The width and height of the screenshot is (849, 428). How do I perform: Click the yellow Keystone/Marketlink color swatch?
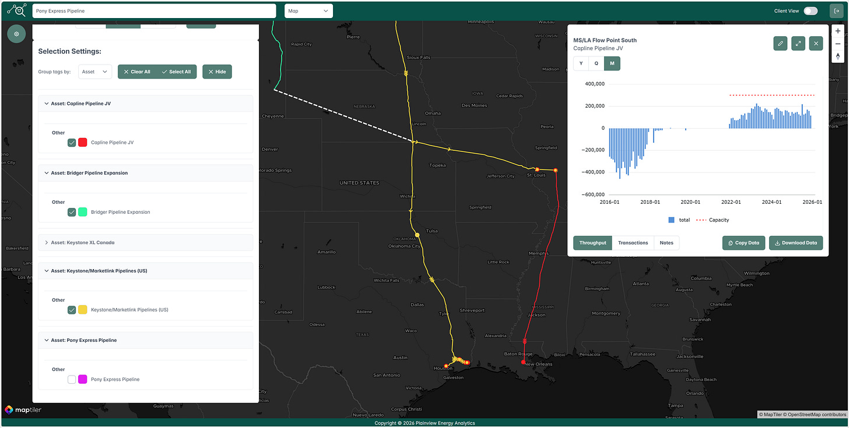83,310
